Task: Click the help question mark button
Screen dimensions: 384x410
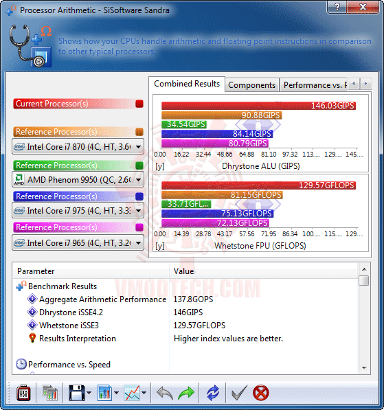Action: (337, 7)
